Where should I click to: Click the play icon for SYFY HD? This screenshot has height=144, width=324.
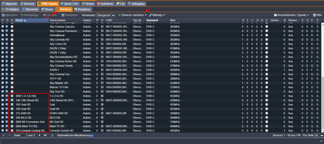pyautogui.click(x=3, y=78)
